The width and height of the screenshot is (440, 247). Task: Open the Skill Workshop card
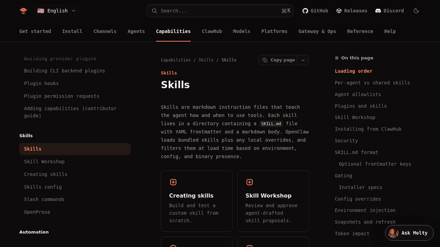(273, 201)
